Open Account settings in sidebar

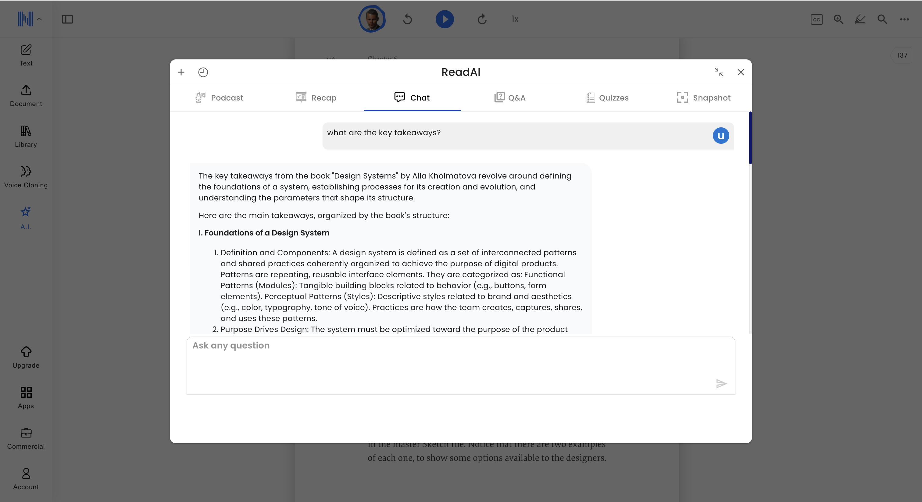click(x=26, y=479)
